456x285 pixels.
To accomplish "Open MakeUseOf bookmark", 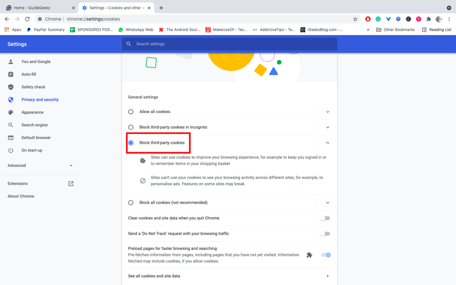I will click(x=226, y=30).
